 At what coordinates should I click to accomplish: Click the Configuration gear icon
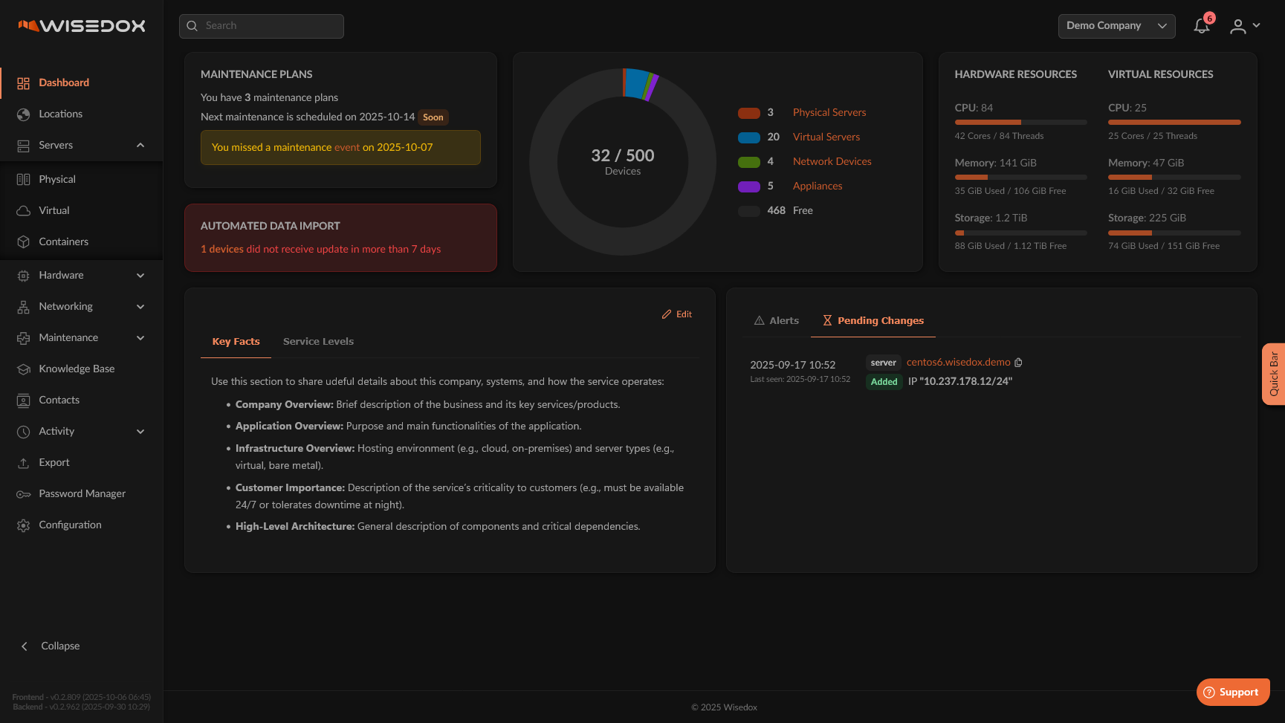click(x=24, y=525)
